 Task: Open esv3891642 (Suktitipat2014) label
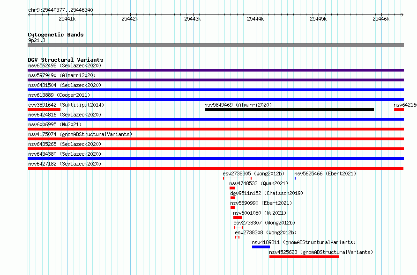(66, 105)
